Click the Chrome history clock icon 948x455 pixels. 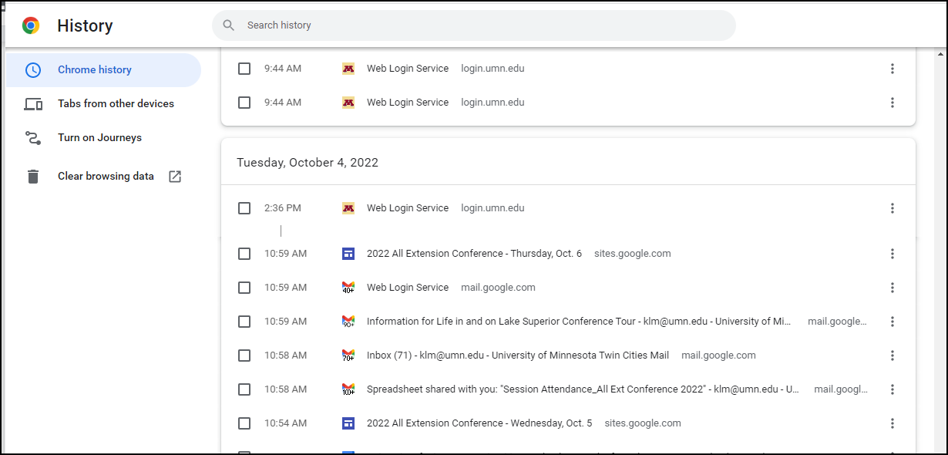32,70
